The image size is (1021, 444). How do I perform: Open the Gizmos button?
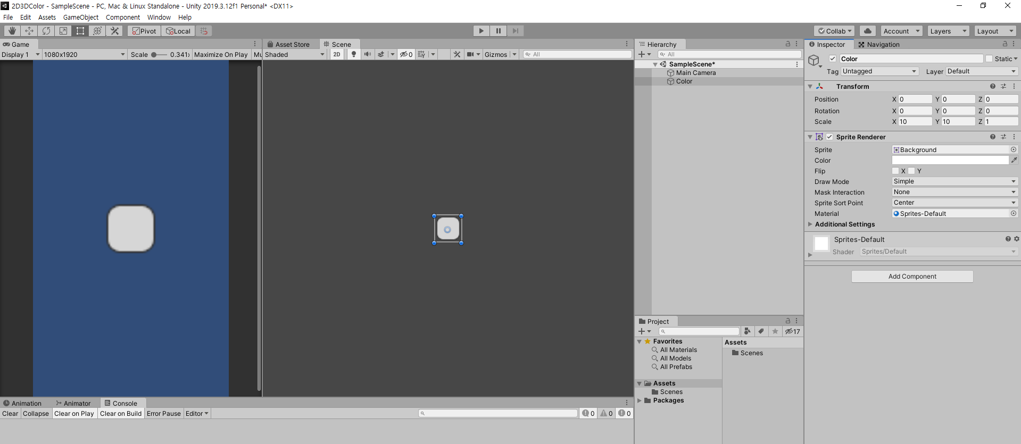coord(496,54)
